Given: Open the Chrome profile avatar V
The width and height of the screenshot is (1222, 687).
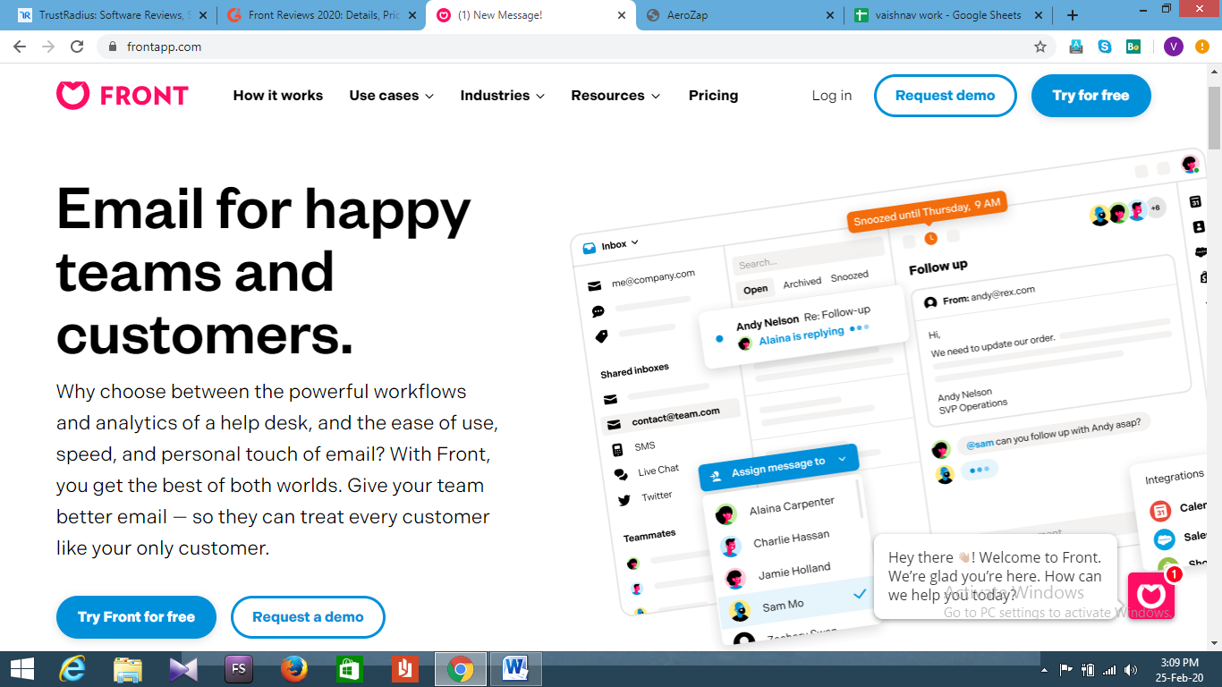Looking at the screenshot, I should click(x=1174, y=47).
